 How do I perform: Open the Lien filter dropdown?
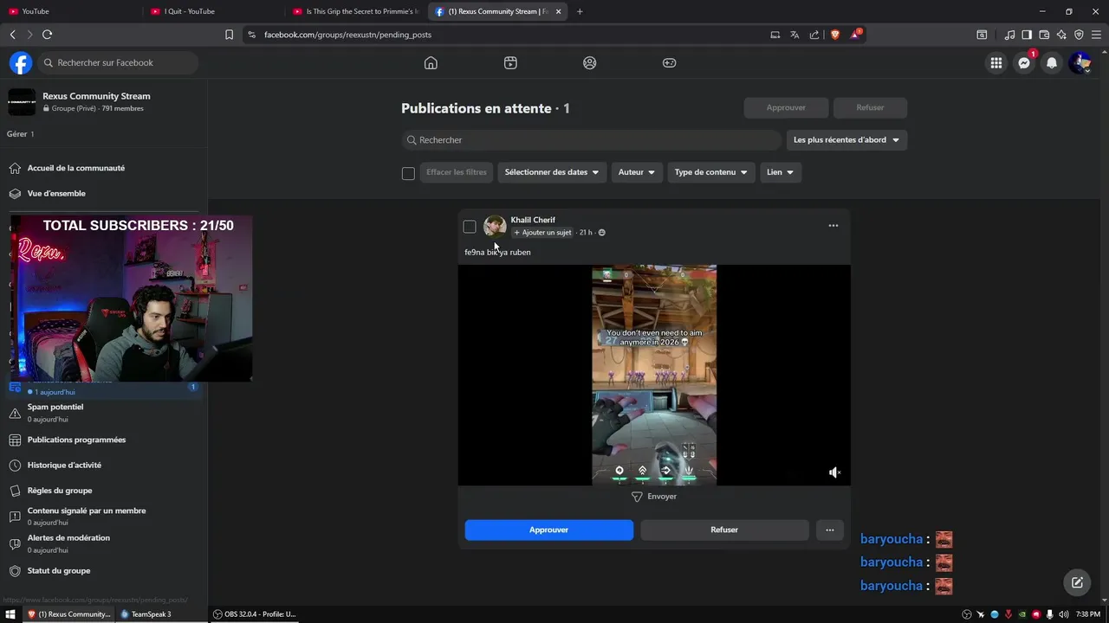781,172
